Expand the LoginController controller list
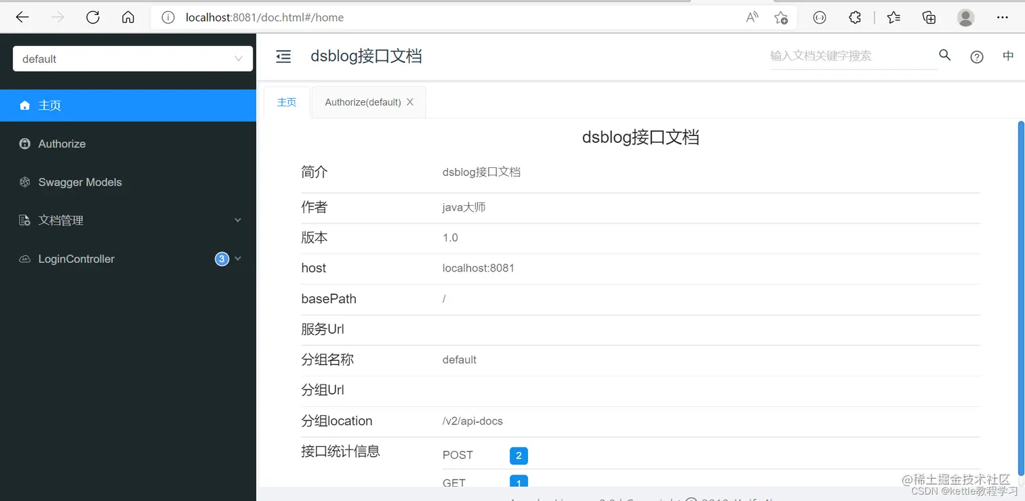The image size is (1025, 501). tap(238, 259)
